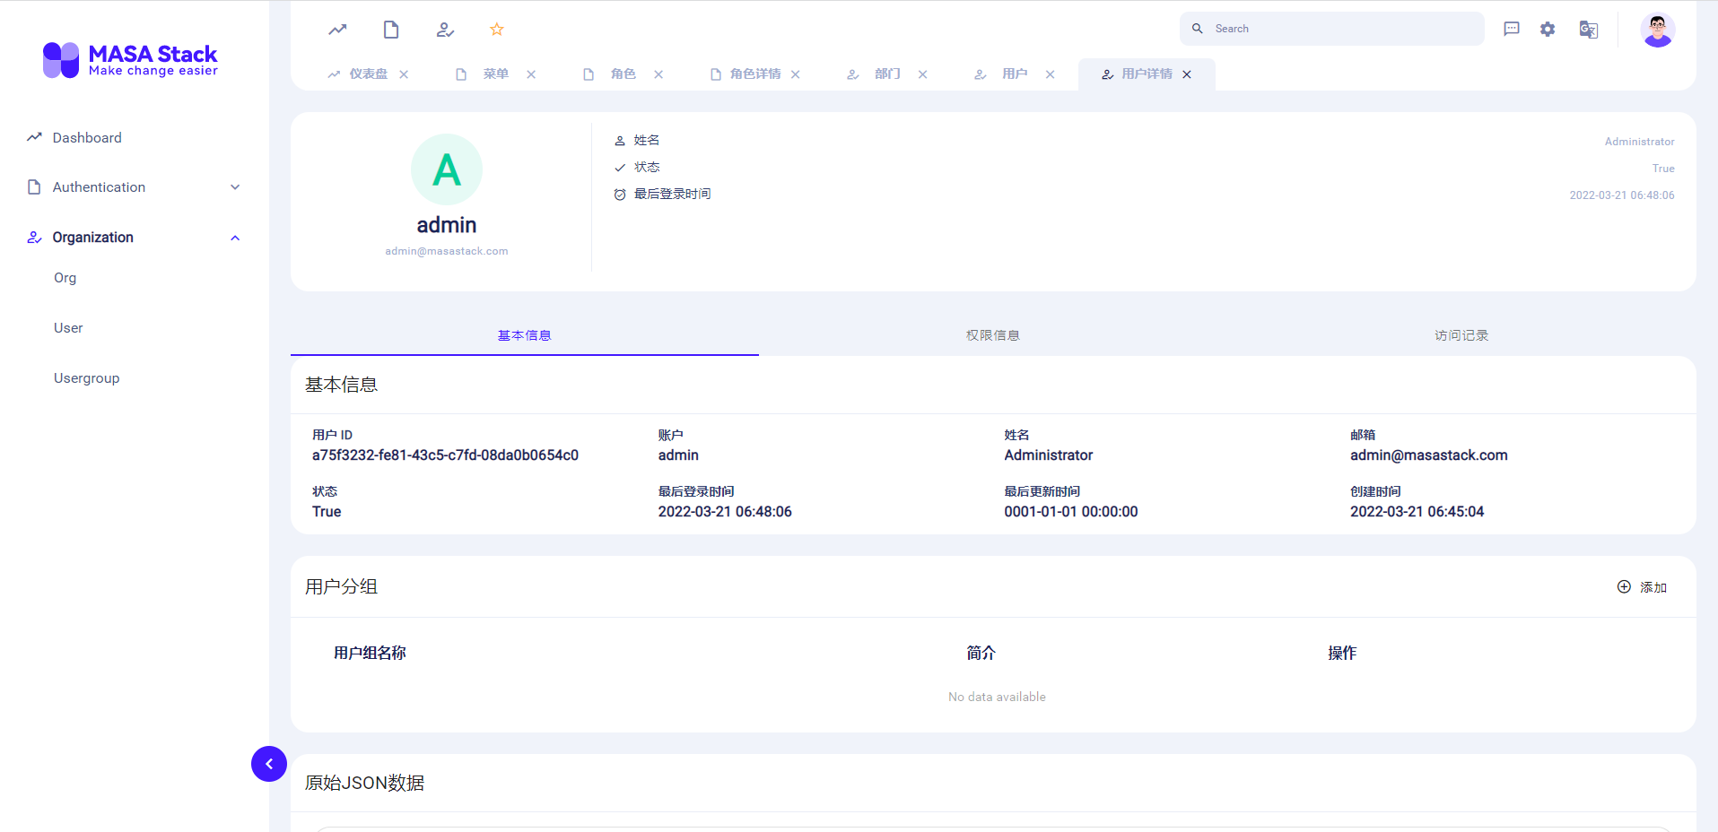
Task: Switch to the 仪表盘 tab
Action: click(x=368, y=74)
